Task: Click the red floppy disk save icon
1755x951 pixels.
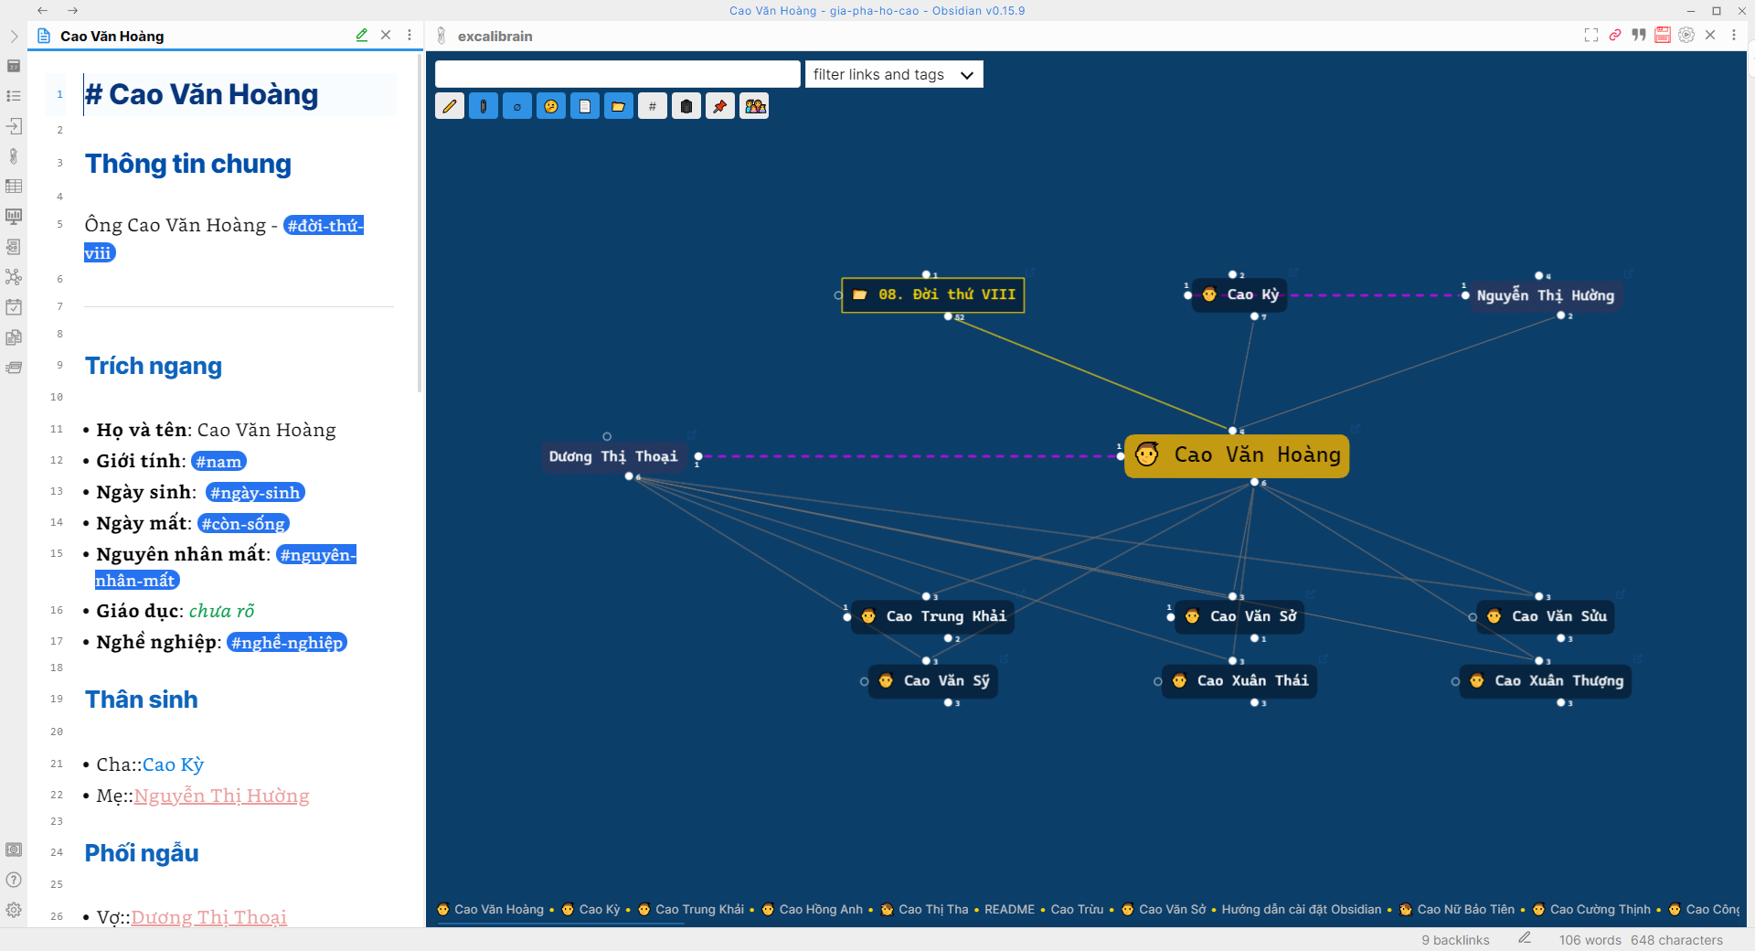Action: 1663,35
